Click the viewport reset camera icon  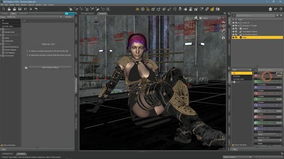tap(224, 38)
